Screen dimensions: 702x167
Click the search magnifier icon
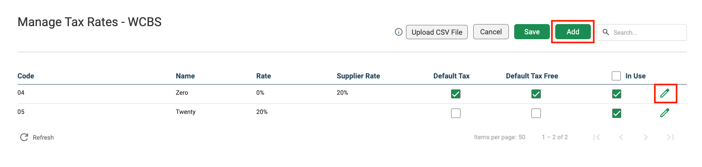tap(606, 32)
